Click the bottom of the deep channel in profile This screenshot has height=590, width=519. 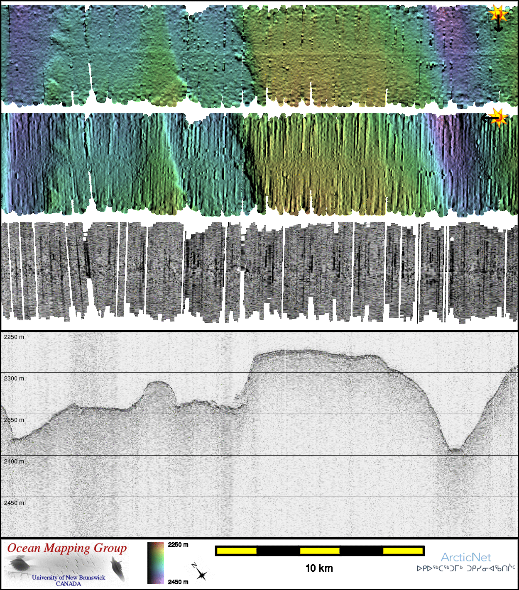454,449
